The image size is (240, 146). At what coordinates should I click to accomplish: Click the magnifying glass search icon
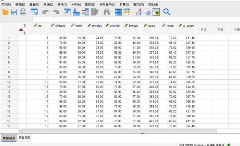(x=167, y=12)
